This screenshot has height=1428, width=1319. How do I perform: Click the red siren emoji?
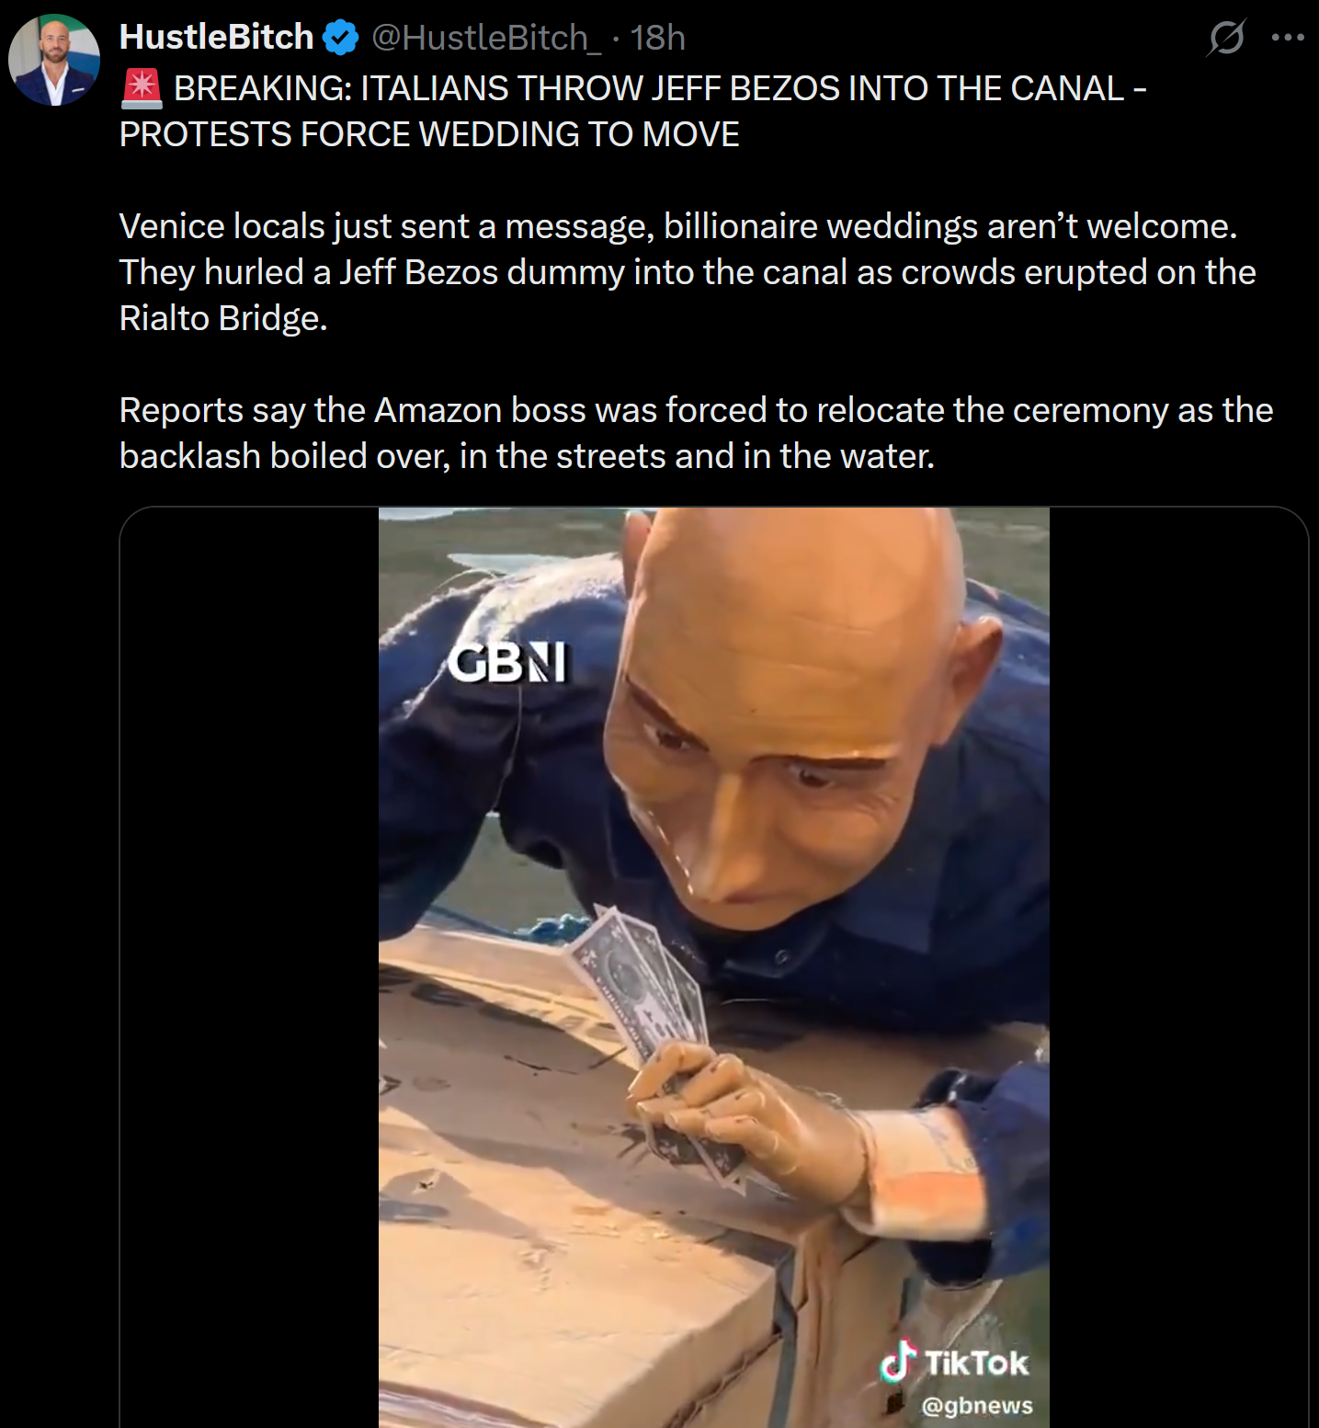tap(142, 88)
